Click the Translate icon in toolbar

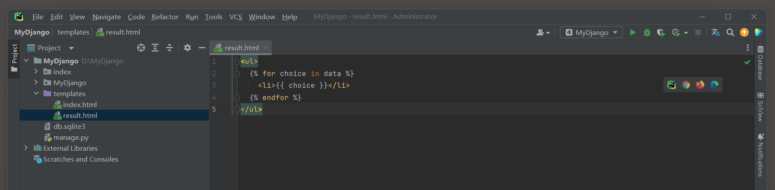716,32
